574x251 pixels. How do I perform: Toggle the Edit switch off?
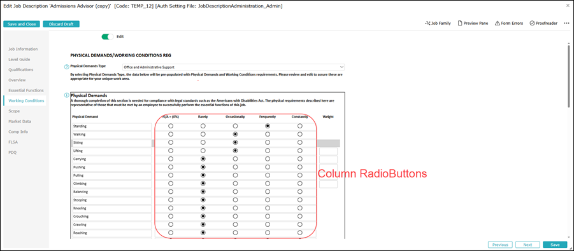pos(108,36)
